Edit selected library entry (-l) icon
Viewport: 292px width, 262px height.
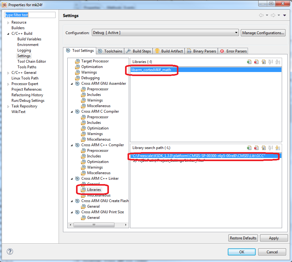(263, 62)
